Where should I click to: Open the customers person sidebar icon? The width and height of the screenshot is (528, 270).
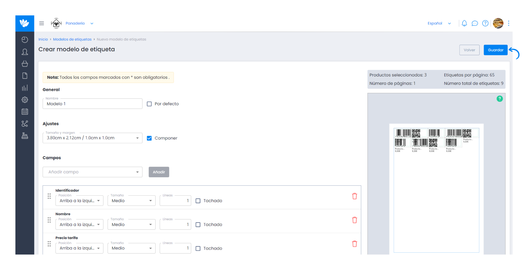click(25, 52)
